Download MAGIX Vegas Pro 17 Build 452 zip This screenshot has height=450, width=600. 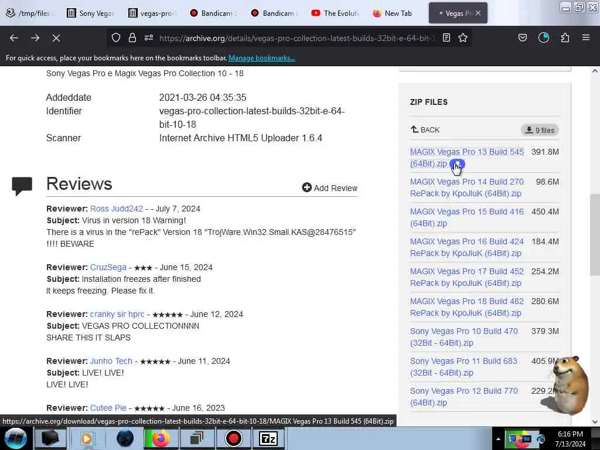[x=466, y=277]
